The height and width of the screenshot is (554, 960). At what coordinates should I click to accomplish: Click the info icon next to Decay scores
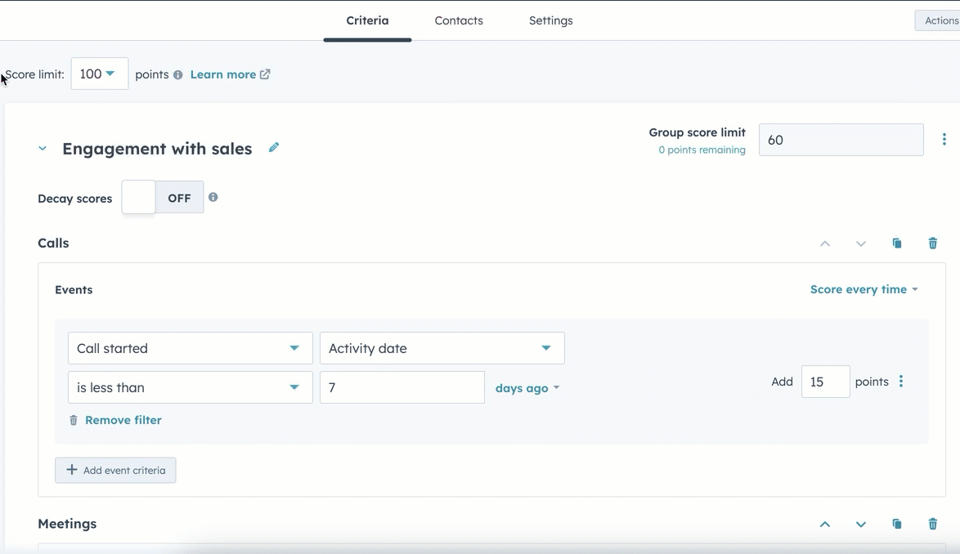(x=213, y=196)
